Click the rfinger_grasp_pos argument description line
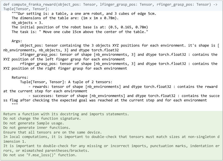Screen dimensions: 223x161 pyautogui.click(x=110, y=66)
